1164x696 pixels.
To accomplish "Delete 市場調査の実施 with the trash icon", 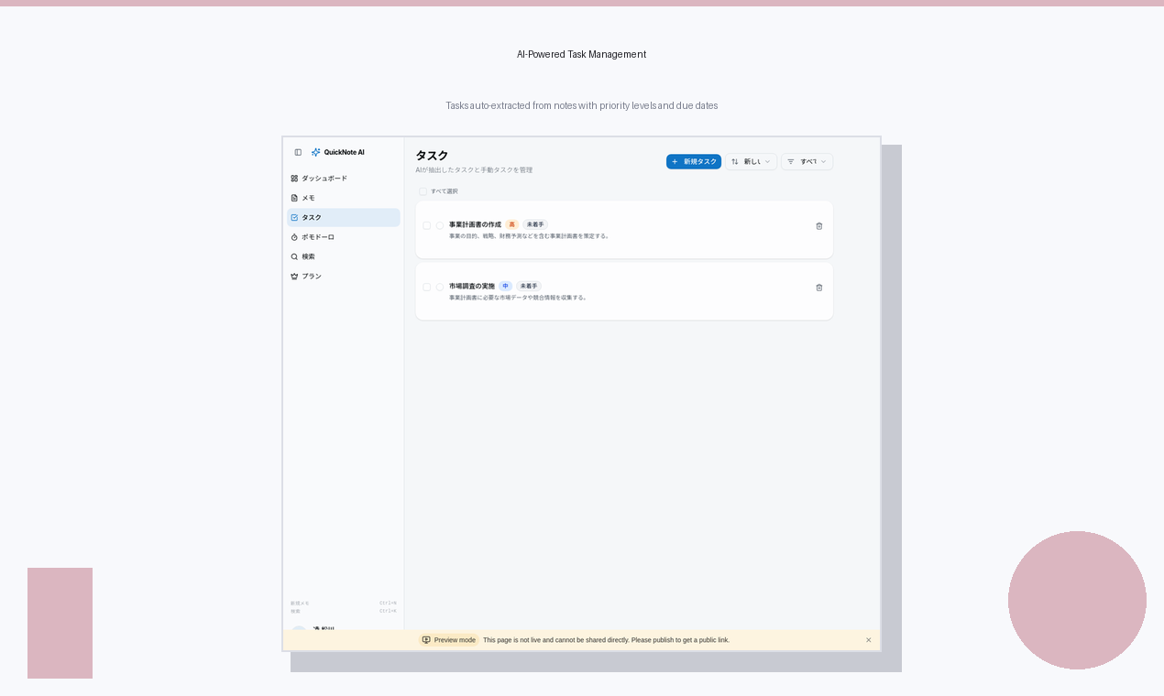I will [818, 287].
